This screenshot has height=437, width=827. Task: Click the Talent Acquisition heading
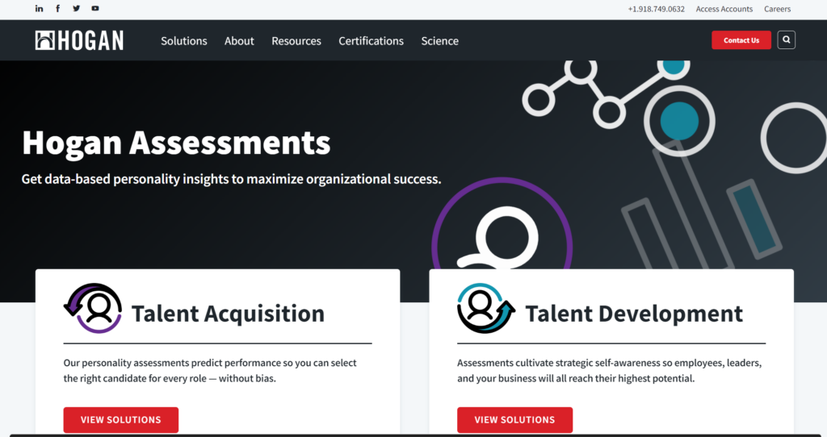(x=228, y=314)
